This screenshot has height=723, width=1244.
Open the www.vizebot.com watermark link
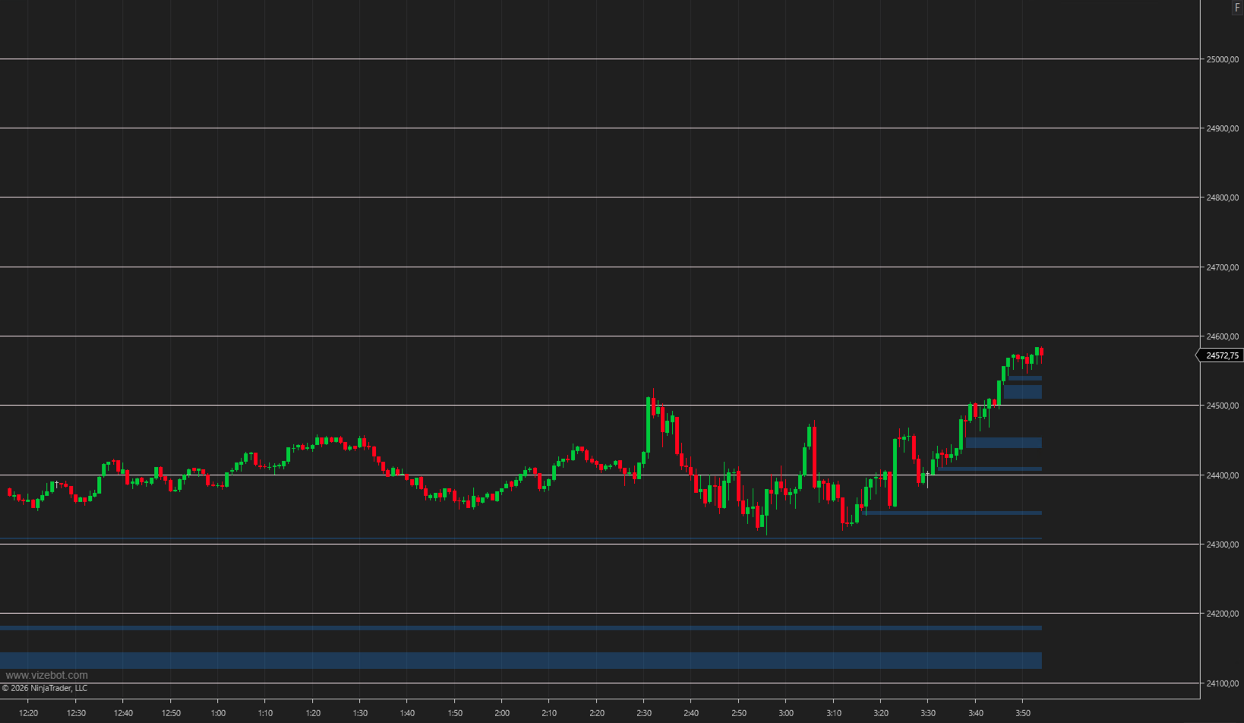(48, 674)
